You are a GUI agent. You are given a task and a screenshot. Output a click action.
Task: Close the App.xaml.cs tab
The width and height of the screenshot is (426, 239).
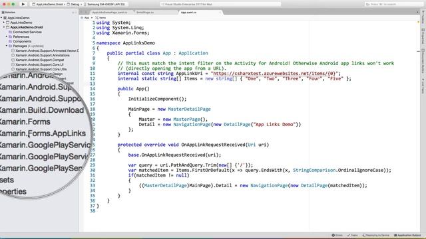click(220, 13)
